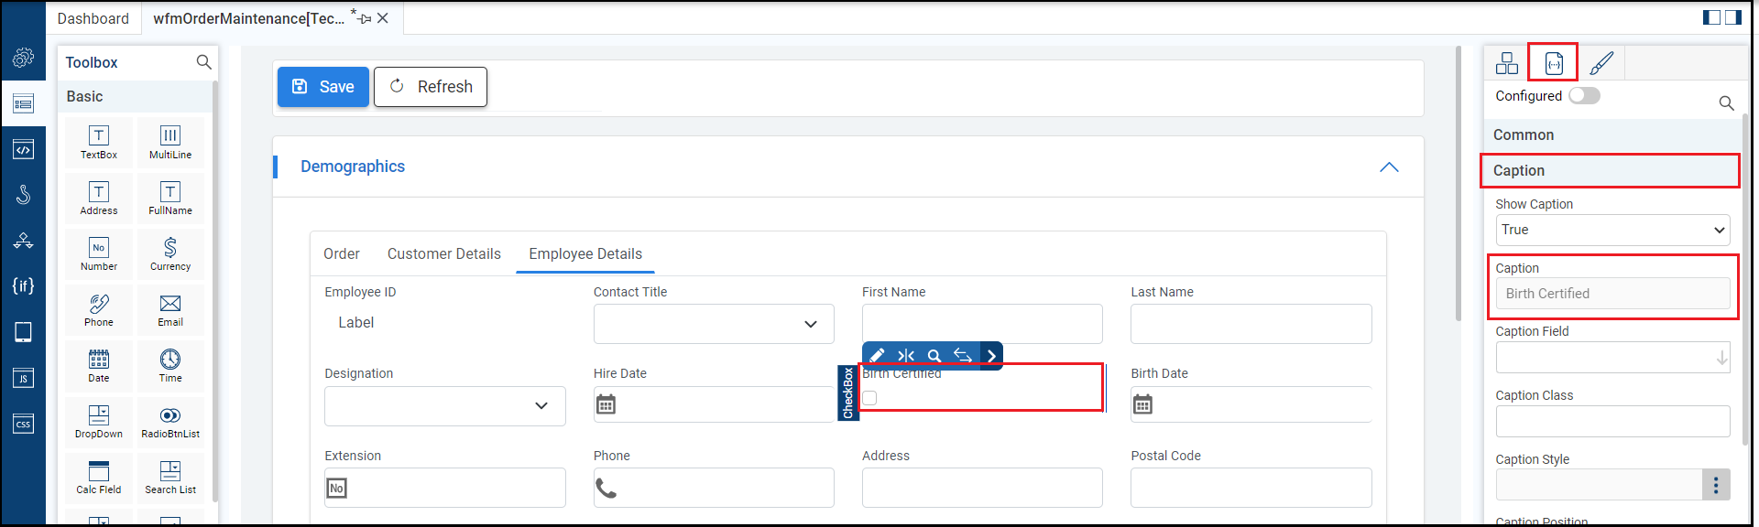Check the Birth Certified checkbox
Screen dimensions: 1759x527
tap(869, 398)
